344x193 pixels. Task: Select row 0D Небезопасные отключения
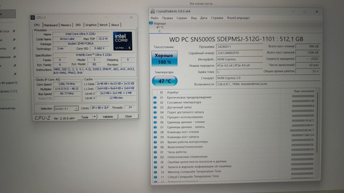[234, 157]
